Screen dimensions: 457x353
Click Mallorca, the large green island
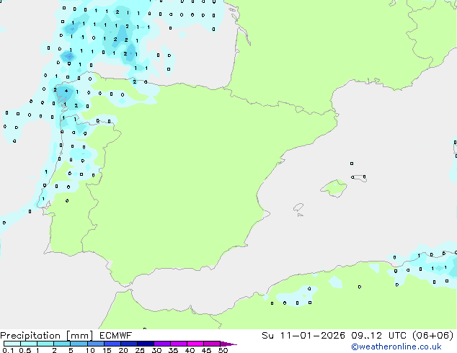point(334,188)
